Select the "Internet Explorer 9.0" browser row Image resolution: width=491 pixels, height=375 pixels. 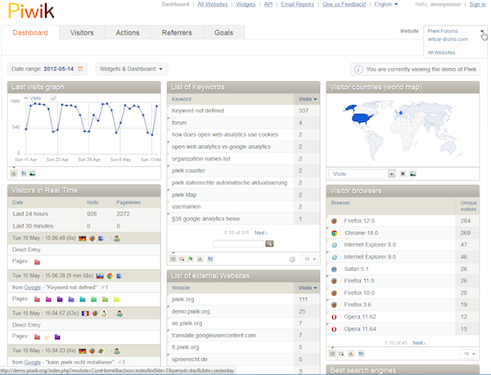(x=403, y=257)
